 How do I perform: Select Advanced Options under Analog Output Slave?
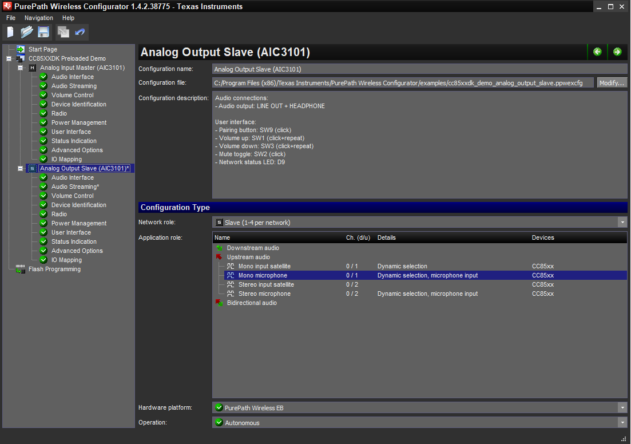tap(77, 251)
